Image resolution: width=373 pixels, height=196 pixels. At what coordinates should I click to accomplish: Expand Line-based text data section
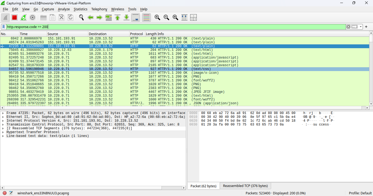[x=3, y=136]
